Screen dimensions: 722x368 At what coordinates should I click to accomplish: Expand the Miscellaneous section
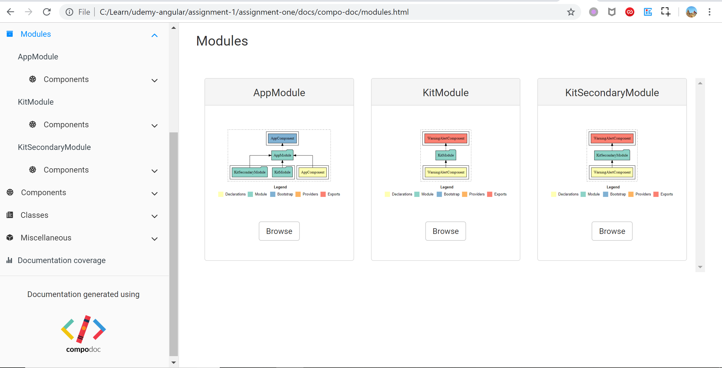(x=154, y=239)
